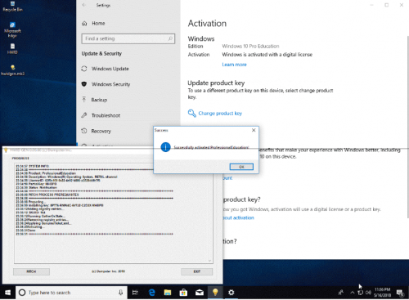The width and height of the screenshot is (409, 300).
Task: Maximize the Settings window
Action: point(386,5)
